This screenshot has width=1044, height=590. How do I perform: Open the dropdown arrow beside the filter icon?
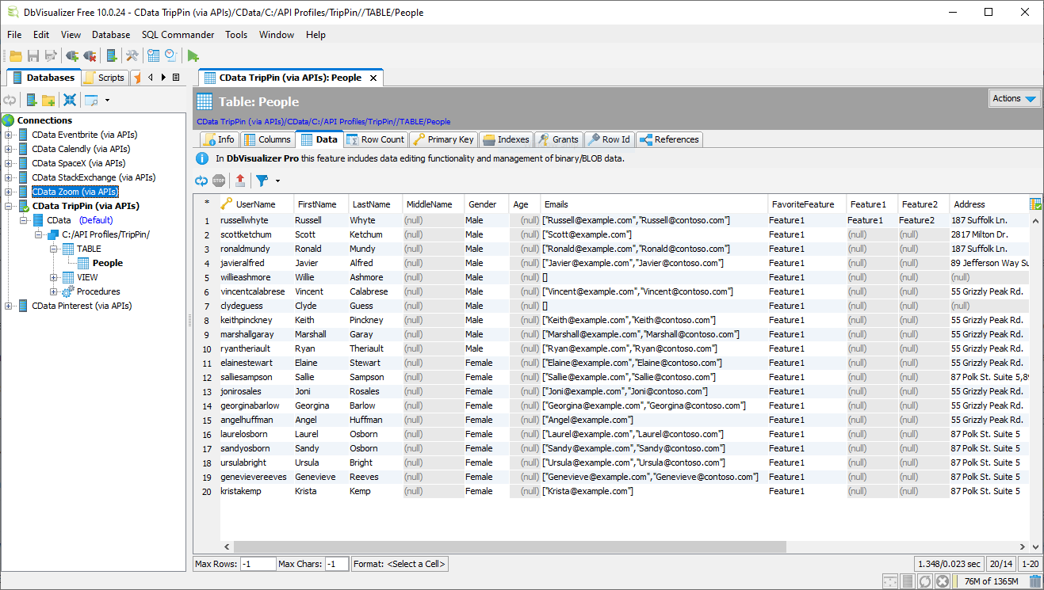point(277,181)
